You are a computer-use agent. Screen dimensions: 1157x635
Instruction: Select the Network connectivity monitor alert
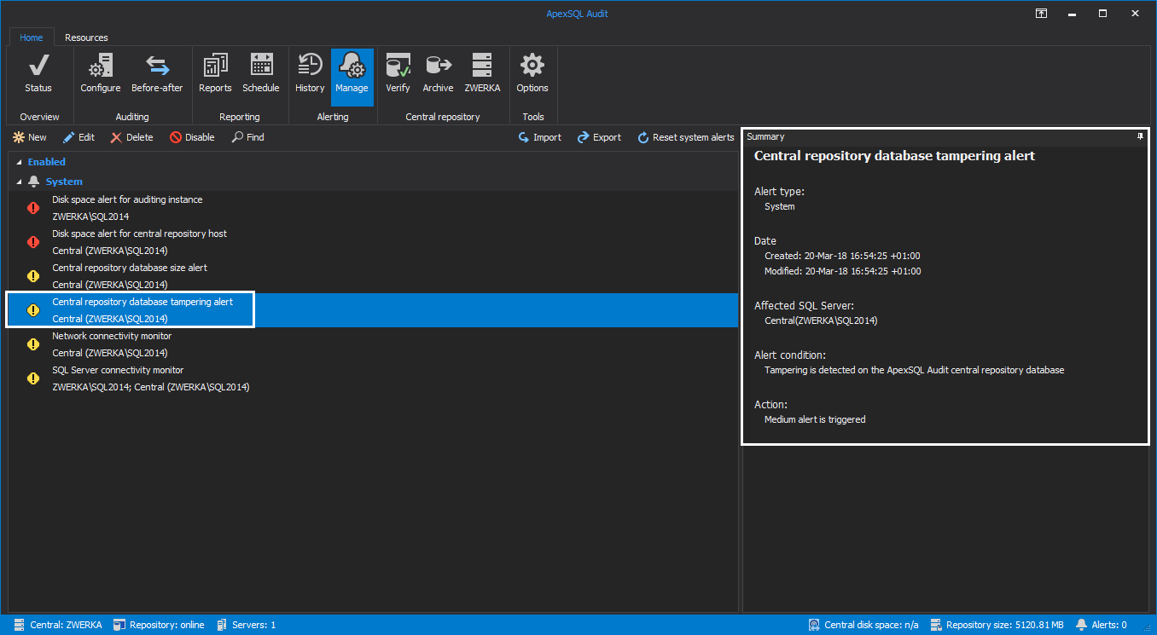coord(372,344)
